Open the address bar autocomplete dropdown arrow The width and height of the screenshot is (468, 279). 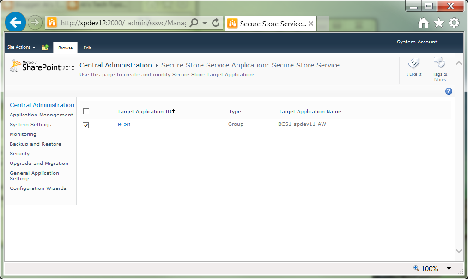coord(205,23)
